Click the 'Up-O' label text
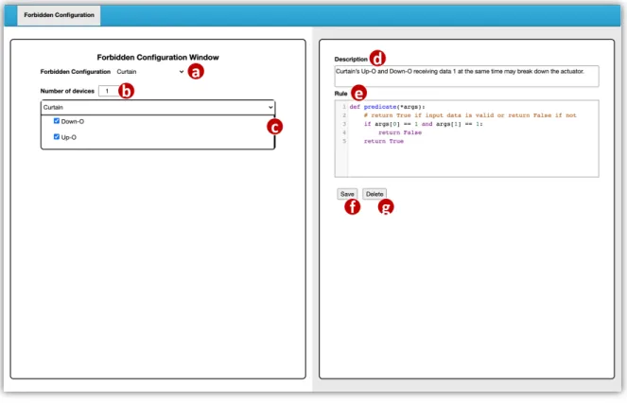 click(68, 137)
